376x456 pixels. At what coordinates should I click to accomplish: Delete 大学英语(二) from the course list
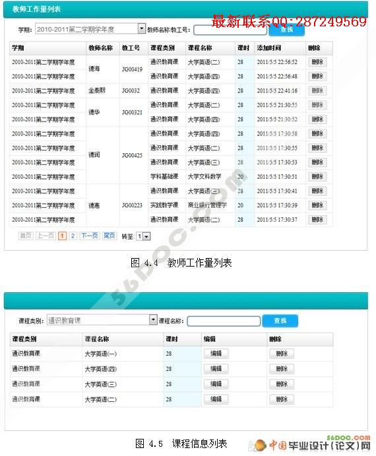click(282, 399)
